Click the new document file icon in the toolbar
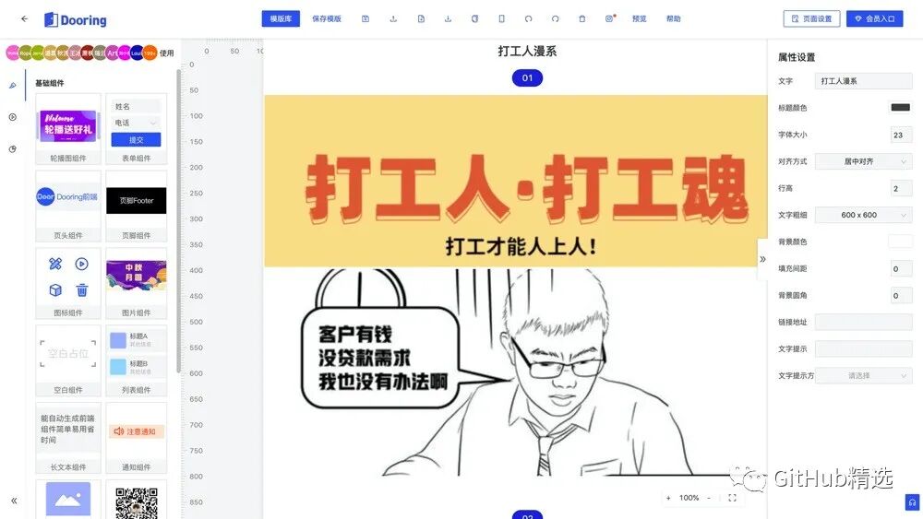Image resolution: width=923 pixels, height=519 pixels. coord(421,18)
